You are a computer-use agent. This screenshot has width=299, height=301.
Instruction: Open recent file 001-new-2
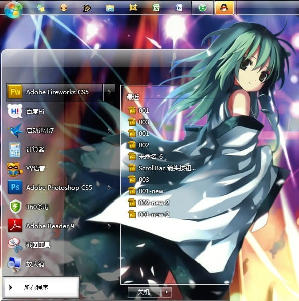coord(149,215)
